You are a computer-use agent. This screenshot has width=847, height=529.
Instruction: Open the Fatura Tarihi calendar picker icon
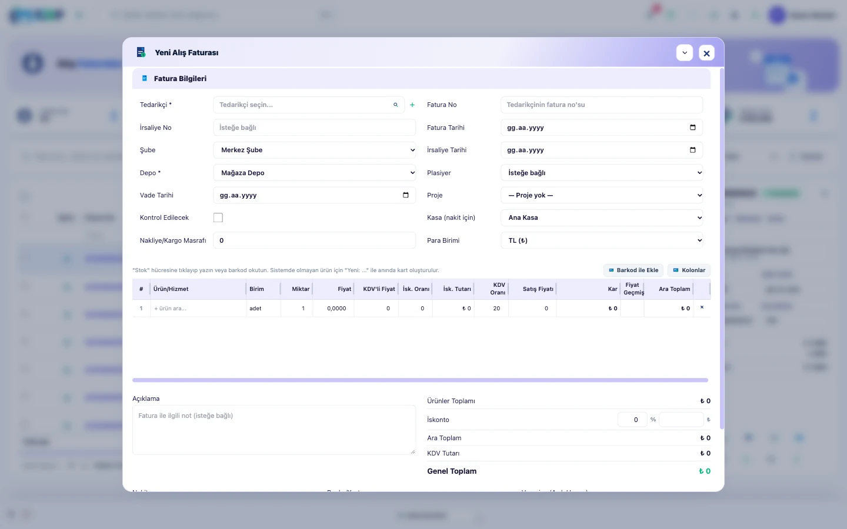(x=692, y=128)
